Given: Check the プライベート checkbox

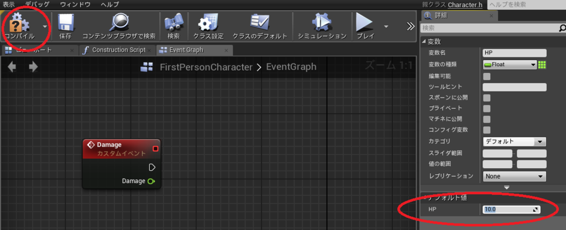Looking at the screenshot, I should (x=486, y=108).
